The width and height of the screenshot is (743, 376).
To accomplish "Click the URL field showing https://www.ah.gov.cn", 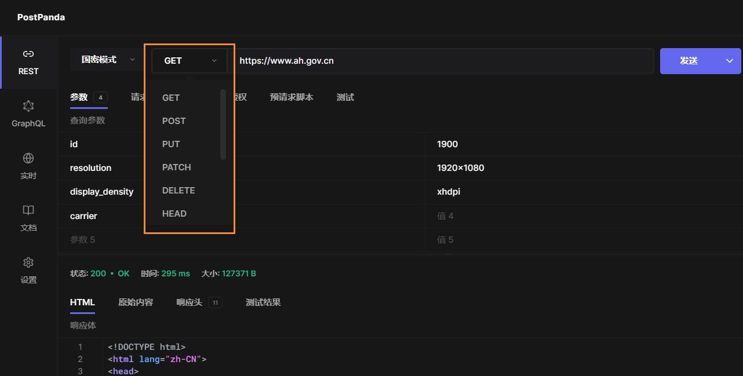I will point(406,60).
